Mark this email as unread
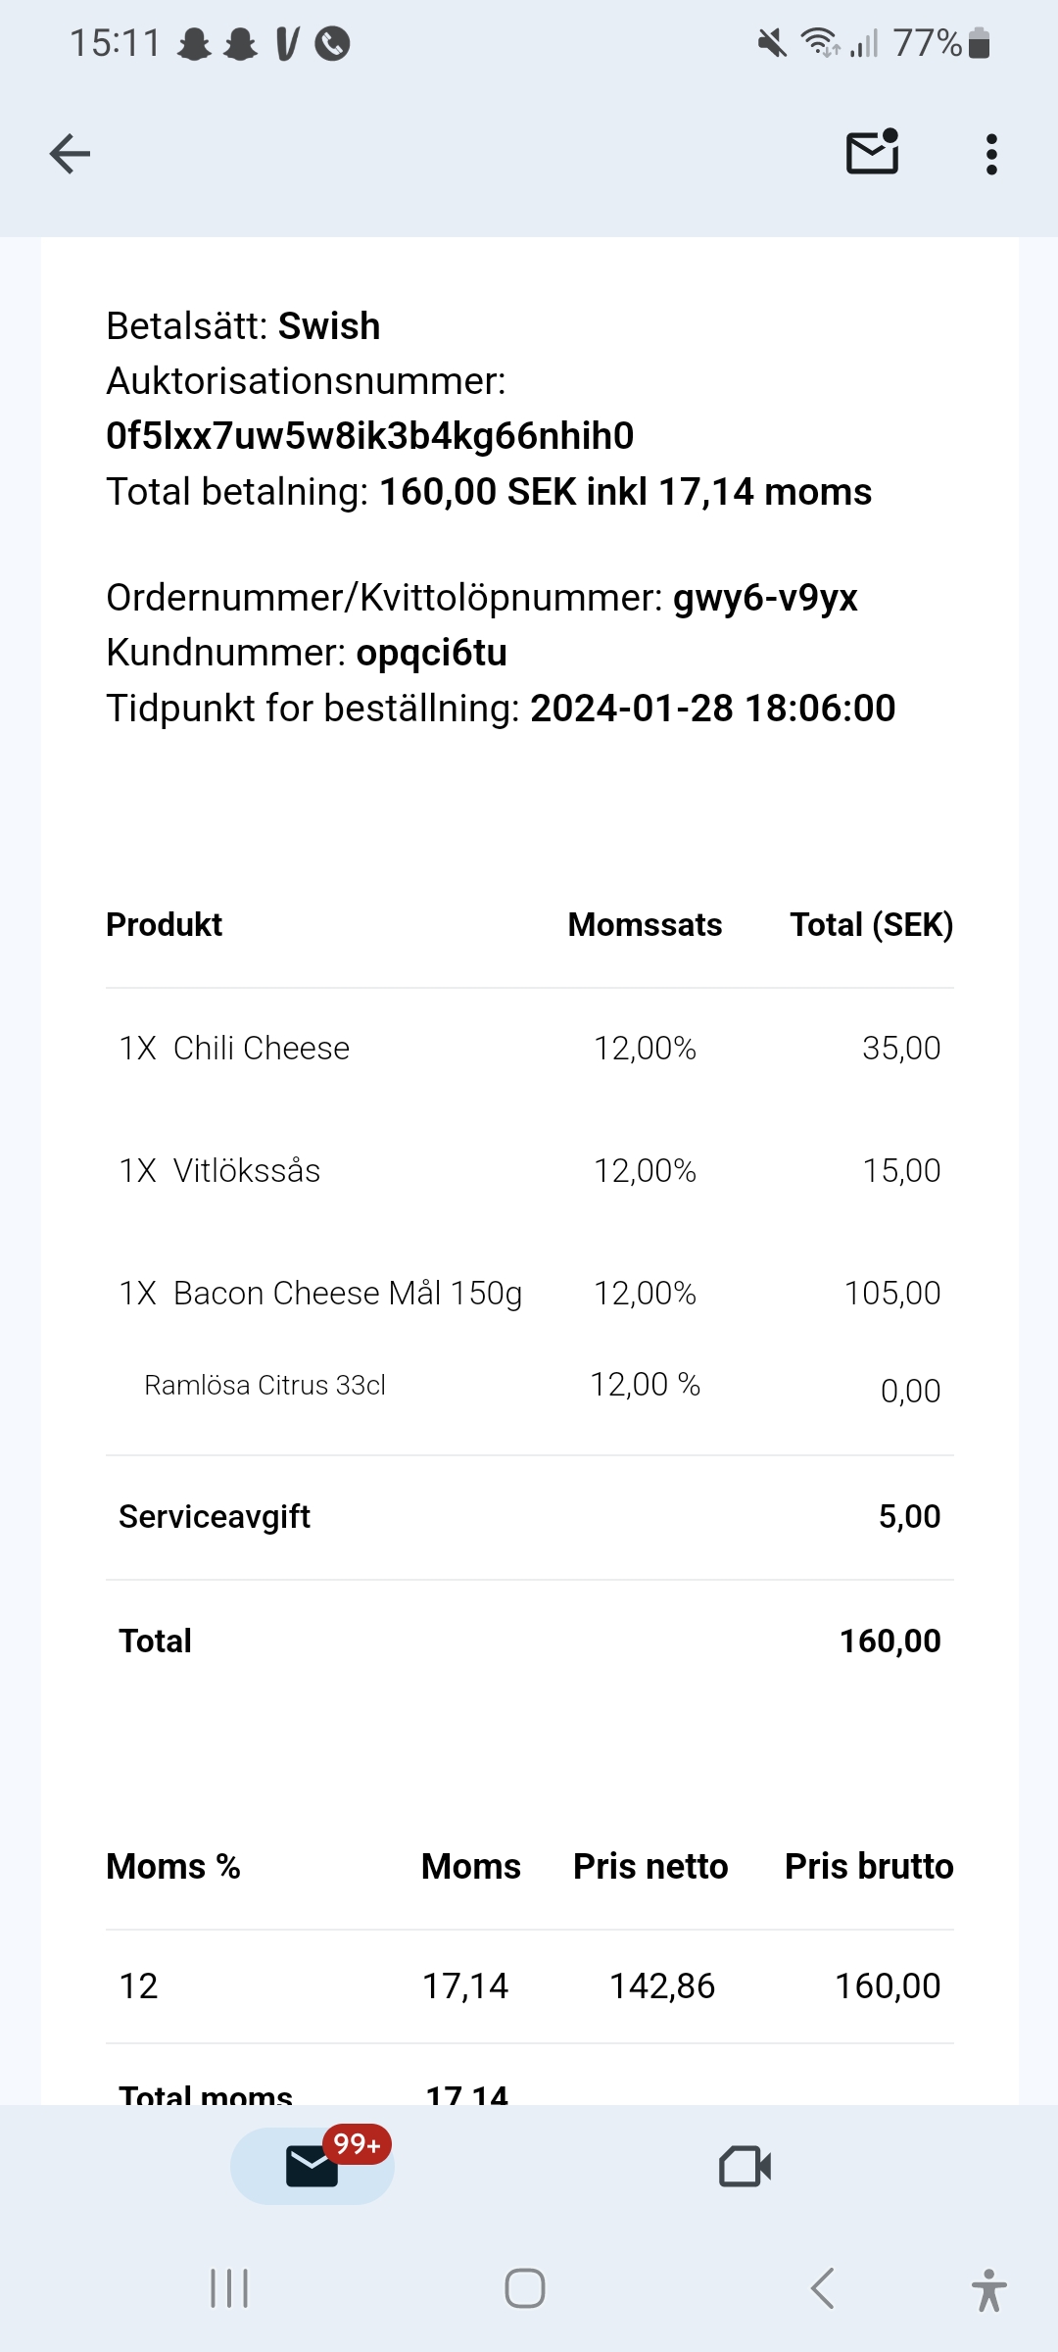 [872, 153]
